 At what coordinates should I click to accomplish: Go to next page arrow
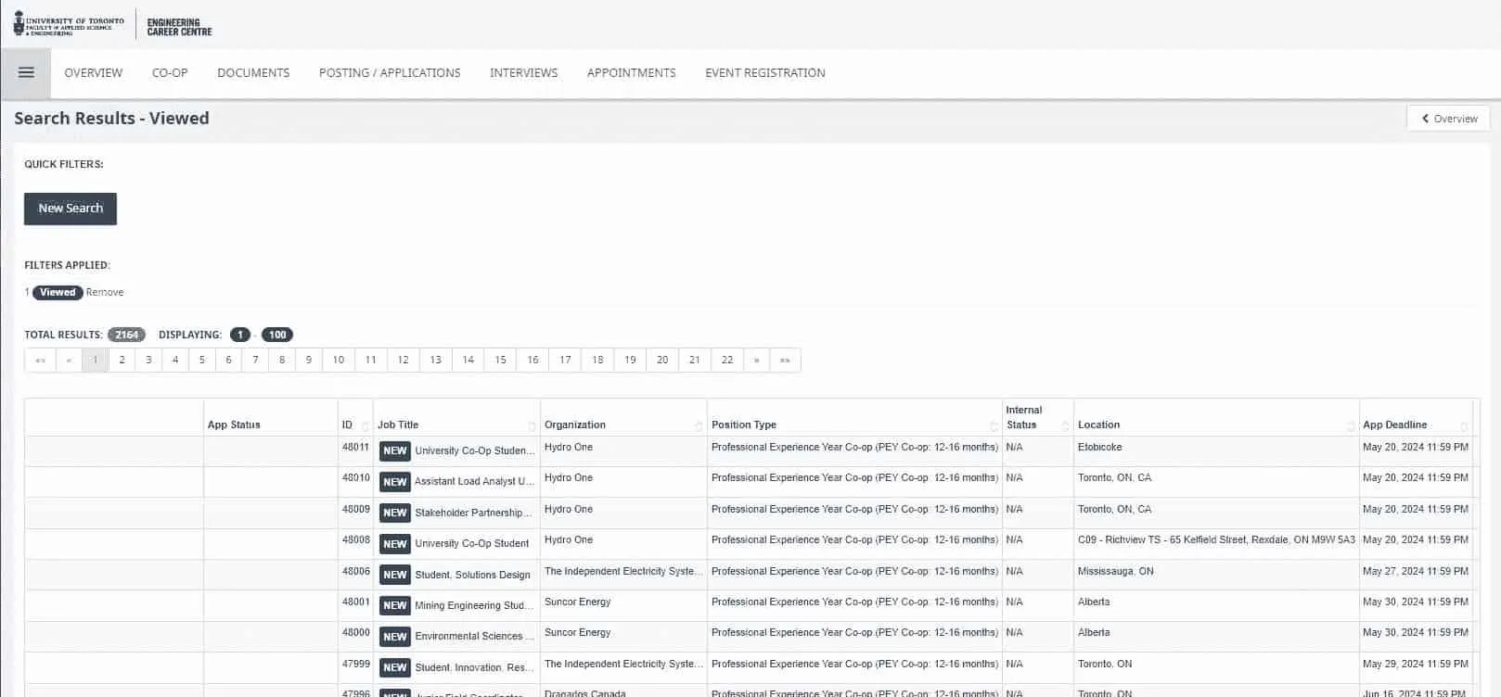click(x=756, y=360)
